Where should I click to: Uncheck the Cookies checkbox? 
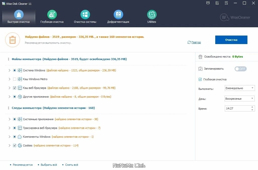15,145
